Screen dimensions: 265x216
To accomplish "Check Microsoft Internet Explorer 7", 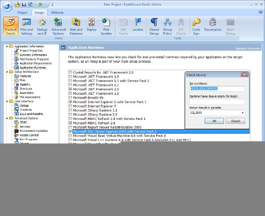I will tap(71, 106).
